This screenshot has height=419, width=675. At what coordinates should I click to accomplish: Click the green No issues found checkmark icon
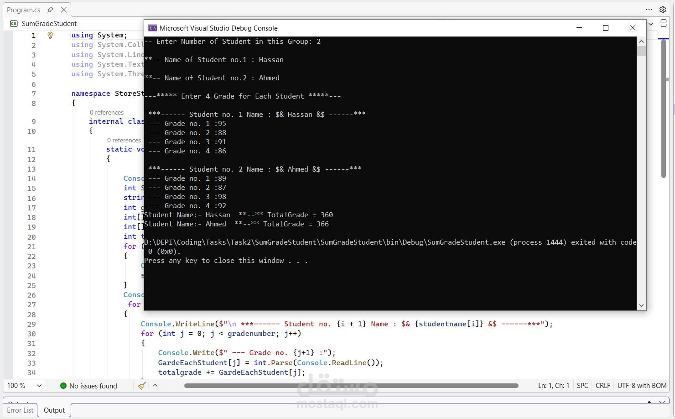pyautogui.click(x=63, y=386)
